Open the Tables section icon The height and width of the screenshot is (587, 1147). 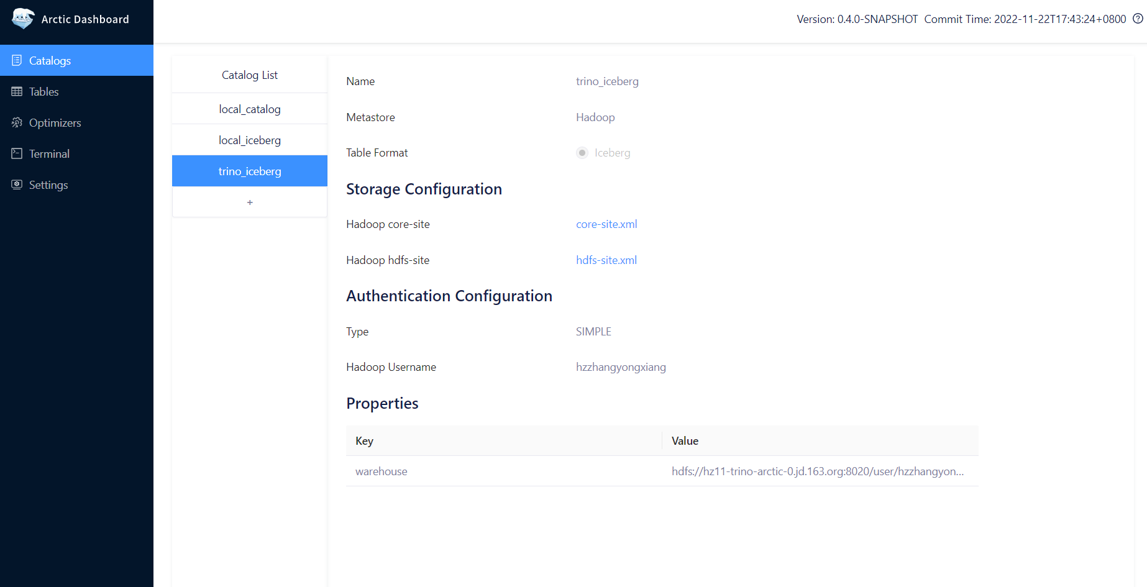click(17, 91)
